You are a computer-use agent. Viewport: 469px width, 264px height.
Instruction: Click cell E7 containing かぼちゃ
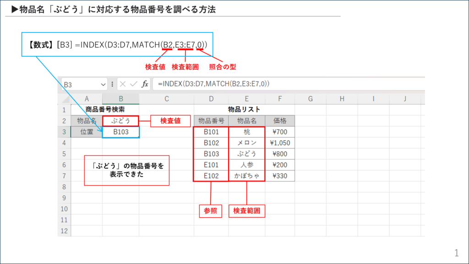point(247,176)
